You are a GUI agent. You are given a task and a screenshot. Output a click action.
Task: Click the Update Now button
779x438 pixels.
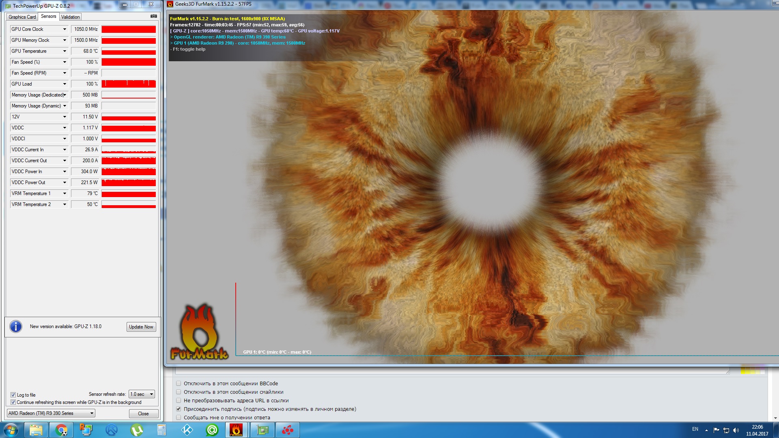141,327
